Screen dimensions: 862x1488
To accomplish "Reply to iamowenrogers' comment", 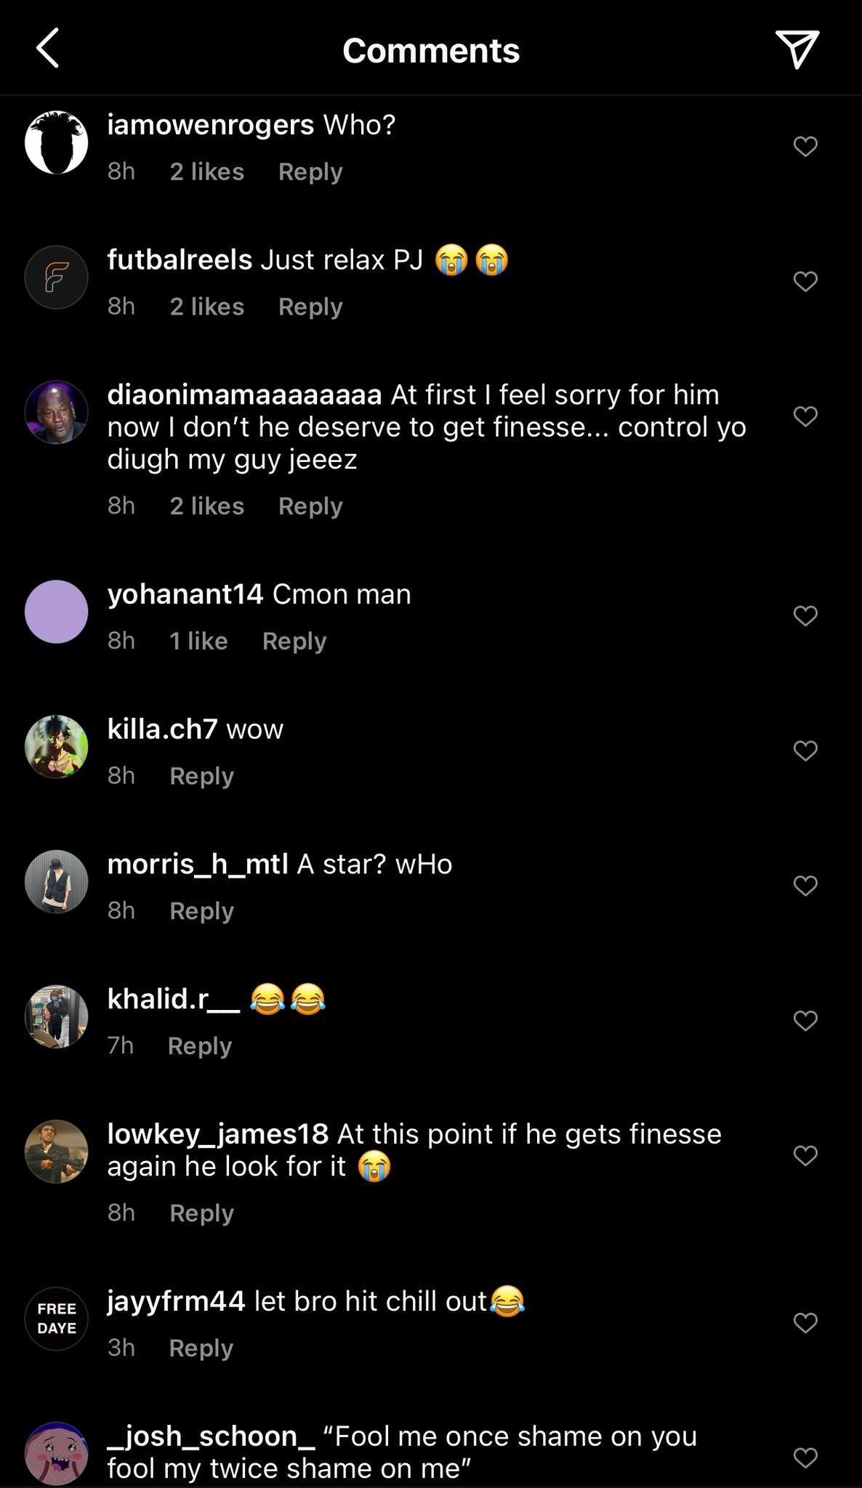I will [x=310, y=172].
